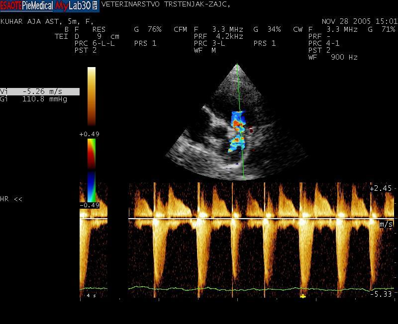Screen dimensions: 398x324
Task: Select the highlighted Vi -5.26 m/s measurement
Action: pyautogui.click(x=40, y=91)
